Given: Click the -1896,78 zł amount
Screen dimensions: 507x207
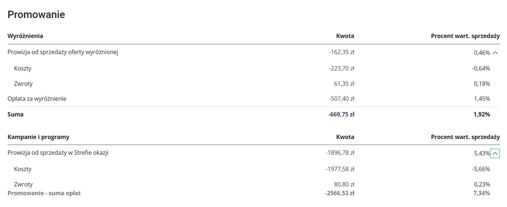Looking at the screenshot, I should click(340, 153).
